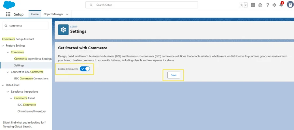Toggle the Enable Commerce switch

click(x=85, y=69)
